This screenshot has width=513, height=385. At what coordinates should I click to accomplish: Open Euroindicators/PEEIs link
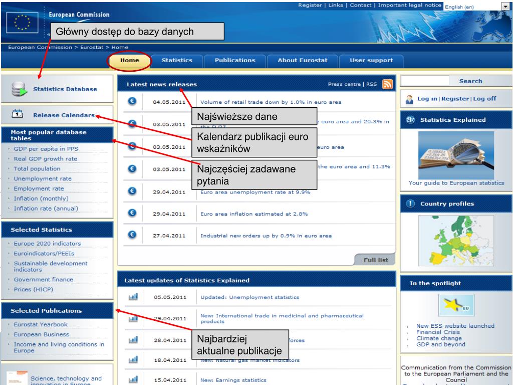(x=44, y=253)
